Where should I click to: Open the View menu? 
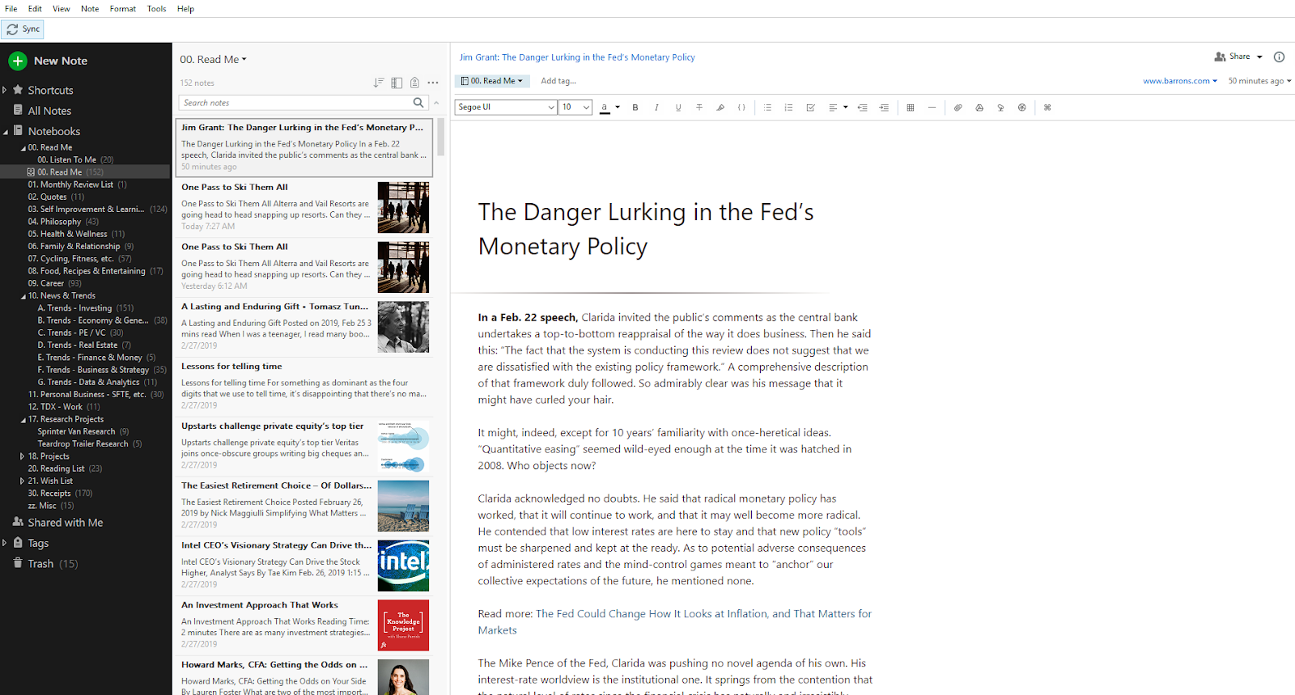(x=62, y=9)
